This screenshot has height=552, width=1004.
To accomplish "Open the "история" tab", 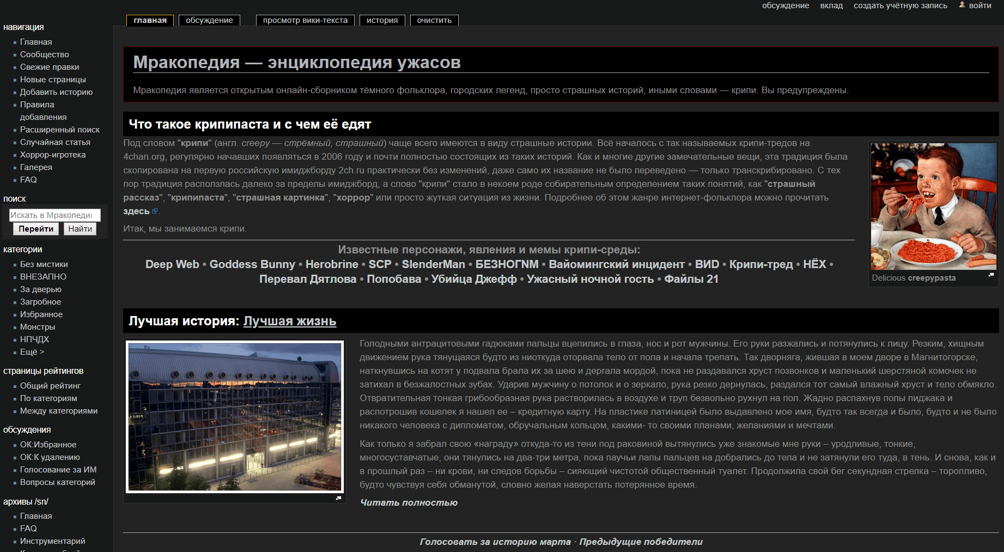I will pos(382,20).
